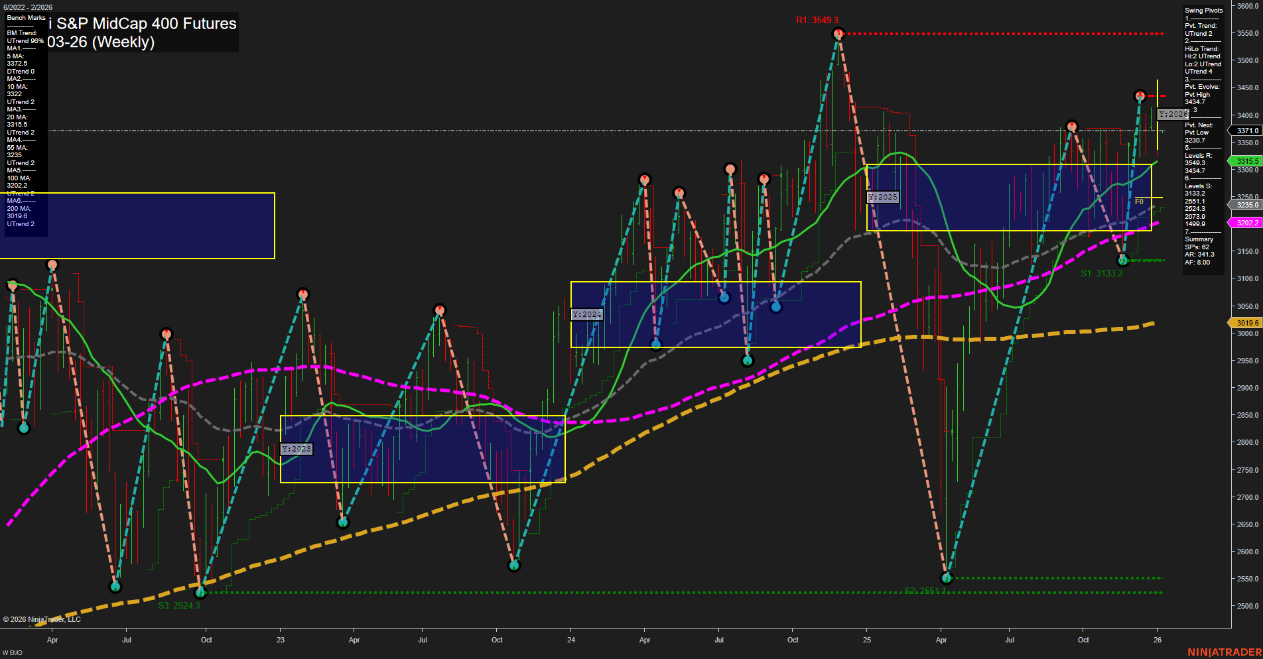This screenshot has width=1263, height=659.
Task: Click the S3: 2524.3 support label
Action: (180, 605)
